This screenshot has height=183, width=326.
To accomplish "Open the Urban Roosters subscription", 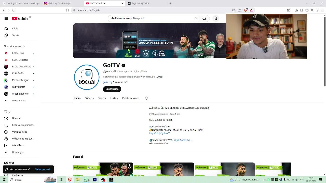I will pyautogui.click(x=20, y=94).
